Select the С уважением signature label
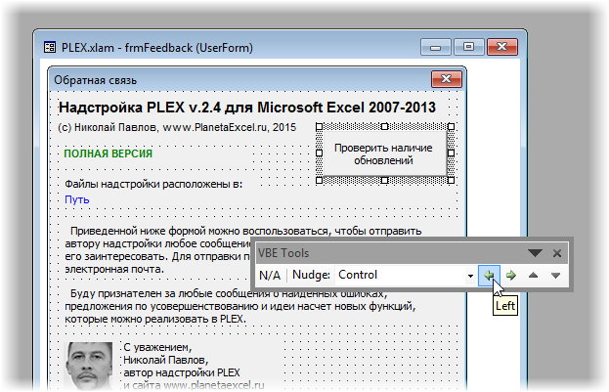 [194, 366]
